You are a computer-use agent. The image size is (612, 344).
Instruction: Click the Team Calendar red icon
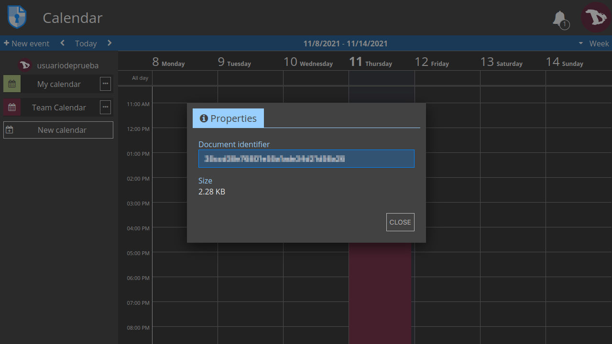point(12,107)
